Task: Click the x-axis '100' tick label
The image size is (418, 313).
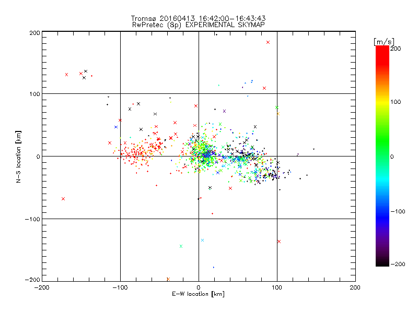Action: [277, 288]
